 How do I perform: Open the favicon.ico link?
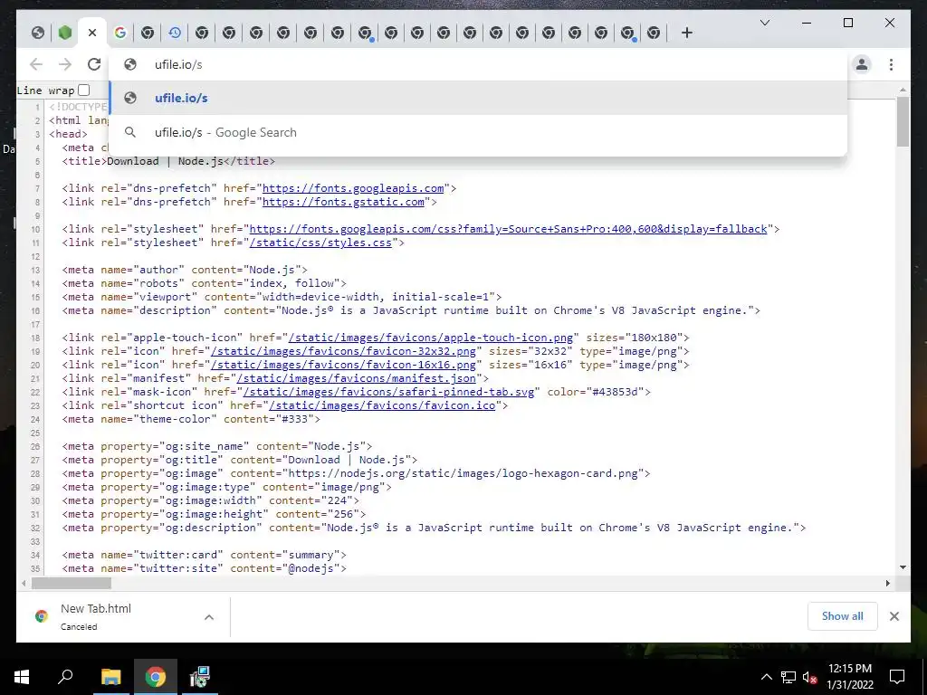[382, 406]
